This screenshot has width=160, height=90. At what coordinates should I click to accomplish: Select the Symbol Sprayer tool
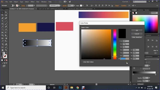[x=2, y=44]
